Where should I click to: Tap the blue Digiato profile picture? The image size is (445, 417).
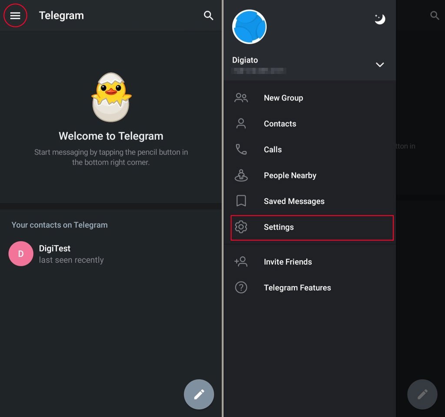[x=249, y=26]
